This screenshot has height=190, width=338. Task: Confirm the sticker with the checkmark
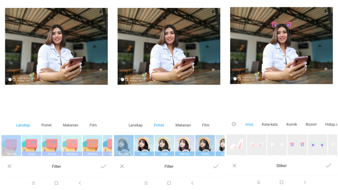tap(328, 165)
